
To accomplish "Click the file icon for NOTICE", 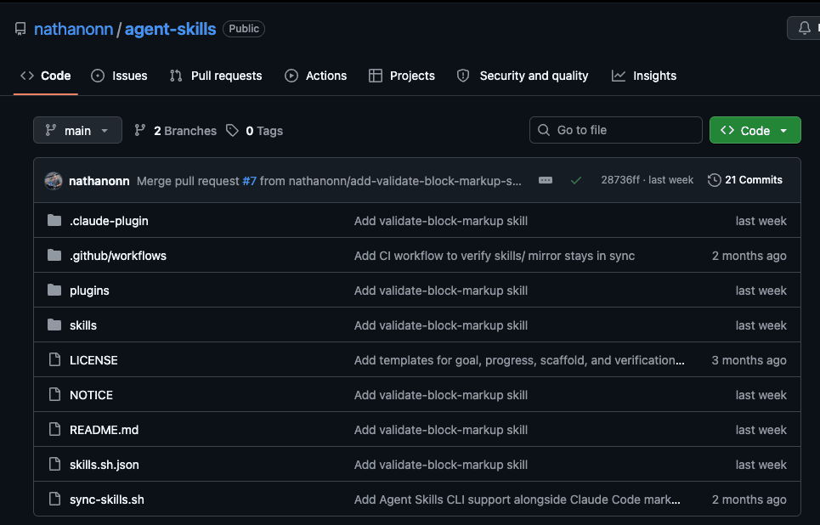I will click(54, 394).
